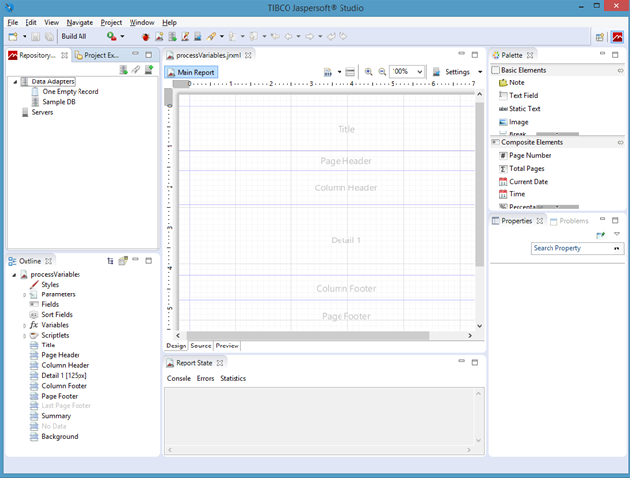630x479 pixels.
Task: Open the 100% zoom level dropdown
Action: click(x=419, y=72)
